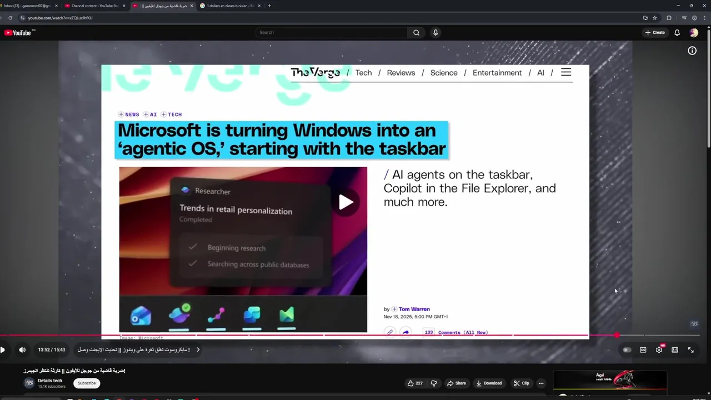The width and height of the screenshot is (711, 400).
Task: Focus the YouTube search field
Action: (332, 32)
